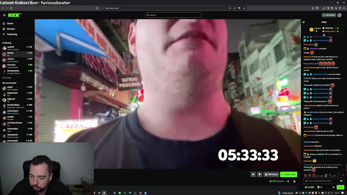Click the green Chat send button
Viewport: 347px width, 195px height.
click(340, 187)
